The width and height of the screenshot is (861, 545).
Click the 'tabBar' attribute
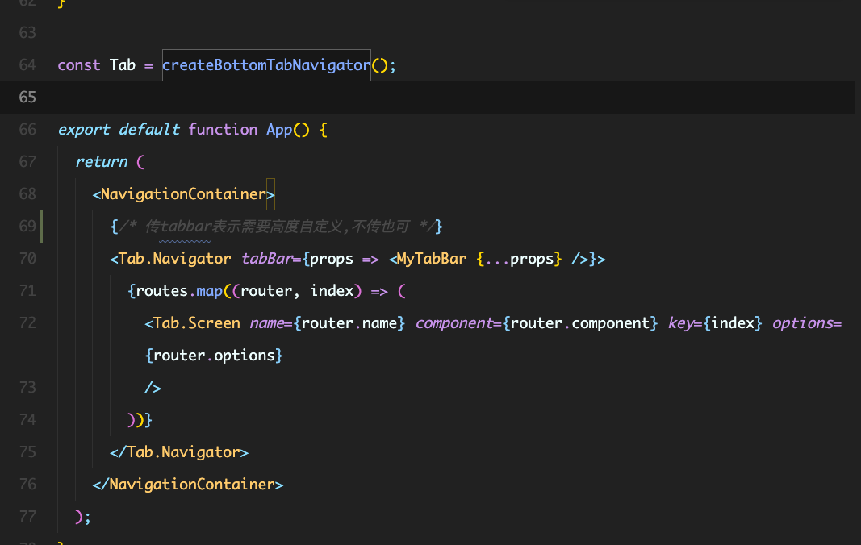point(267,259)
